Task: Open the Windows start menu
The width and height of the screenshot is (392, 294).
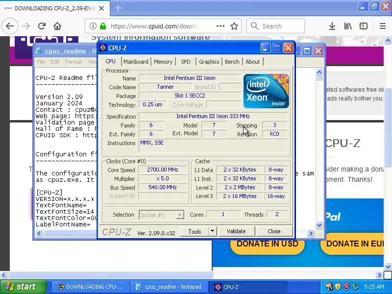Action: click(x=23, y=287)
